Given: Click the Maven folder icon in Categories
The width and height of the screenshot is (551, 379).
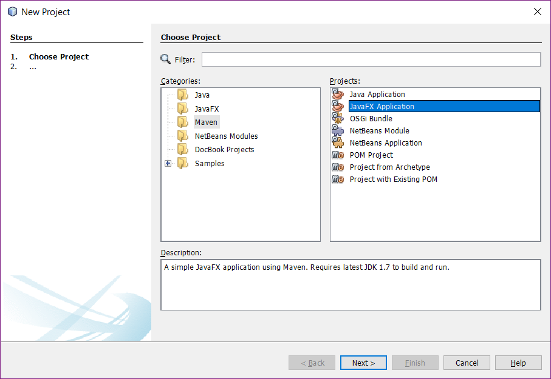Looking at the screenshot, I should click(x=183, y=122).
